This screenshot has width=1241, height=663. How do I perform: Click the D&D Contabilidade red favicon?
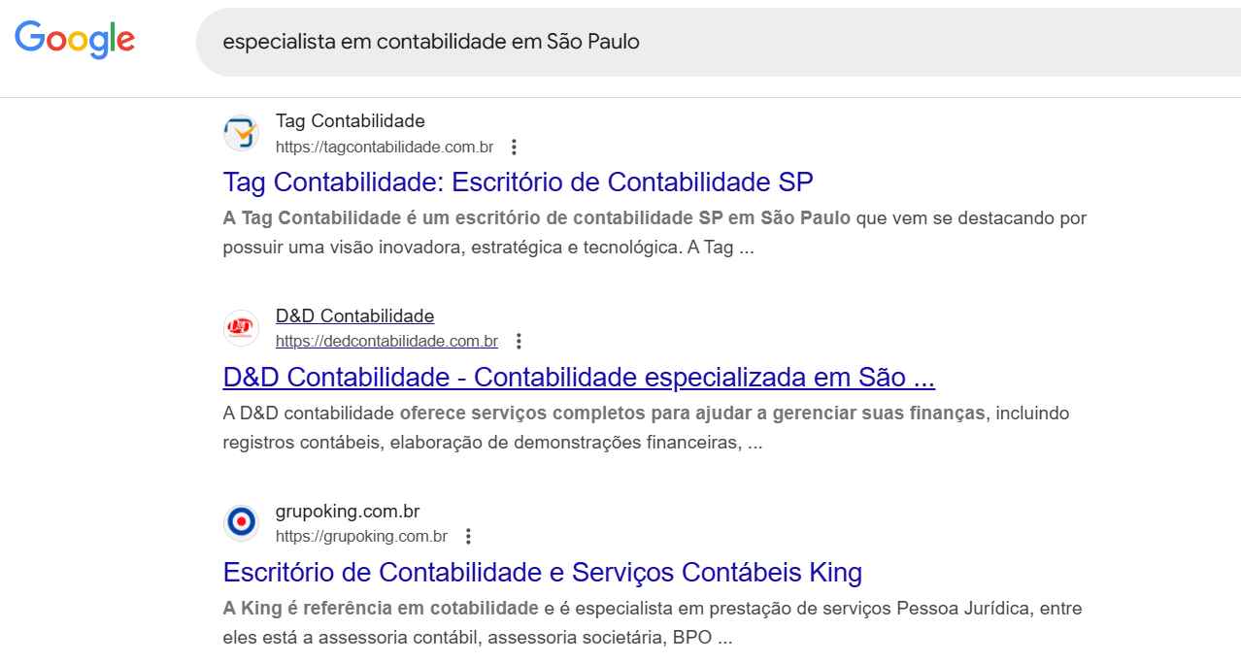[241, 328]
